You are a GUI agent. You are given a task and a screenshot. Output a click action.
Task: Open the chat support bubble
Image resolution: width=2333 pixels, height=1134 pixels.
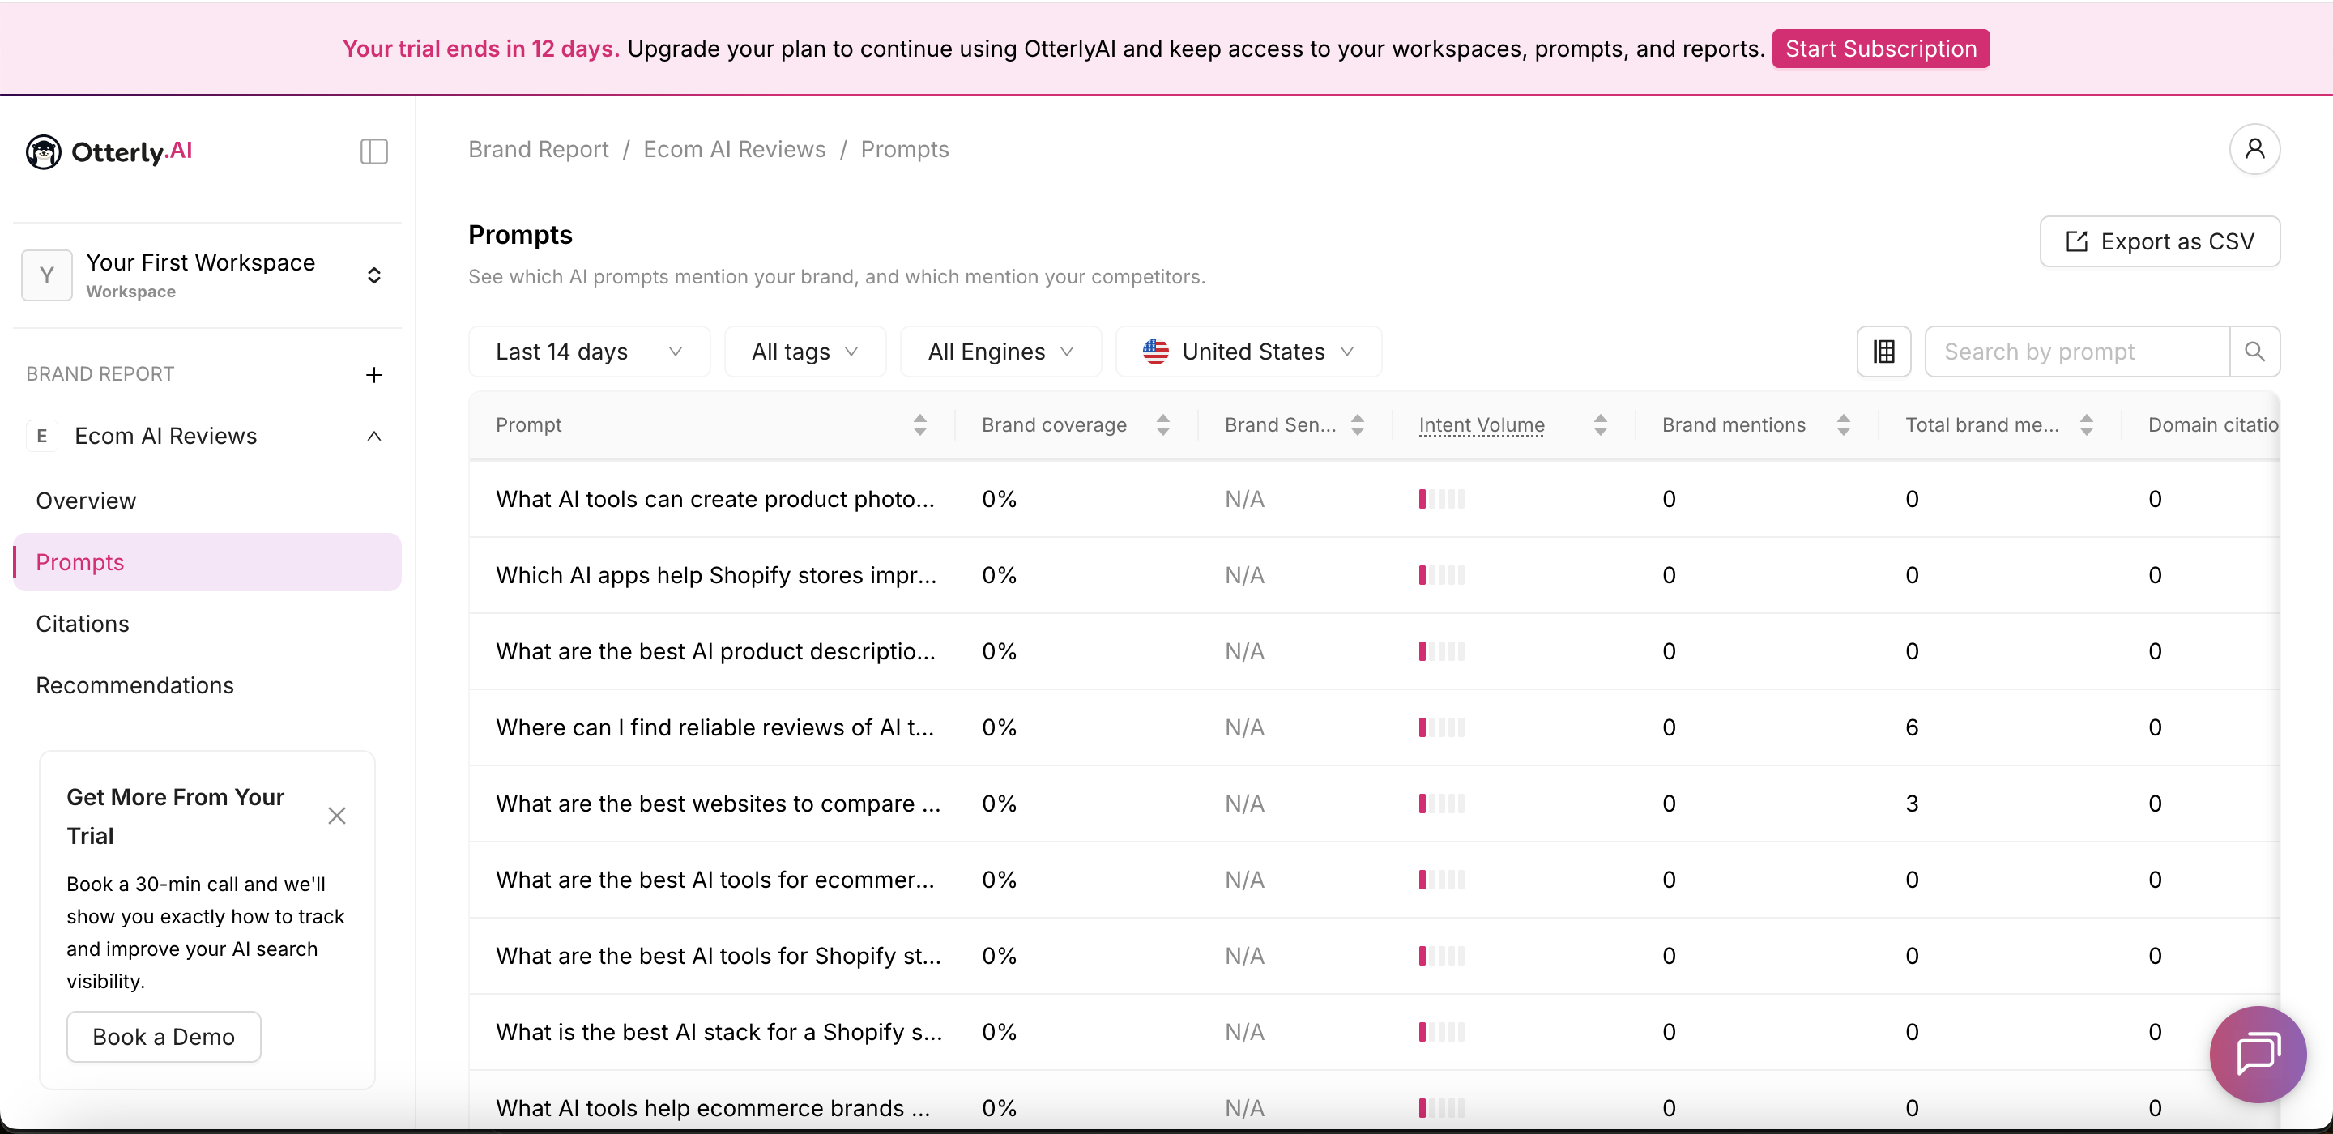[2258, 1055]
